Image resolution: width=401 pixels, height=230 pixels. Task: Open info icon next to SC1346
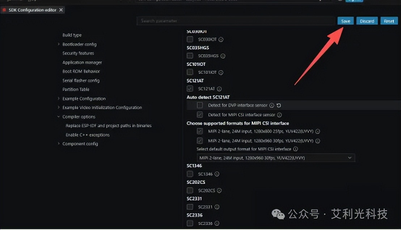click(x=217, y=174)
